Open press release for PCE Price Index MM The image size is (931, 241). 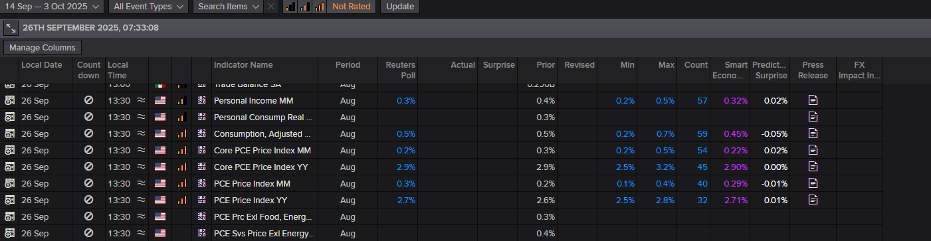[x=813, y=183]
